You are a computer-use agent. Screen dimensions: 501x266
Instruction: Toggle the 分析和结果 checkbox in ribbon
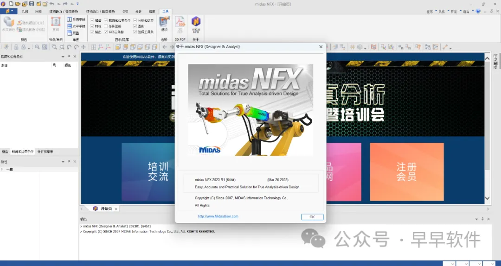(135, 20)
